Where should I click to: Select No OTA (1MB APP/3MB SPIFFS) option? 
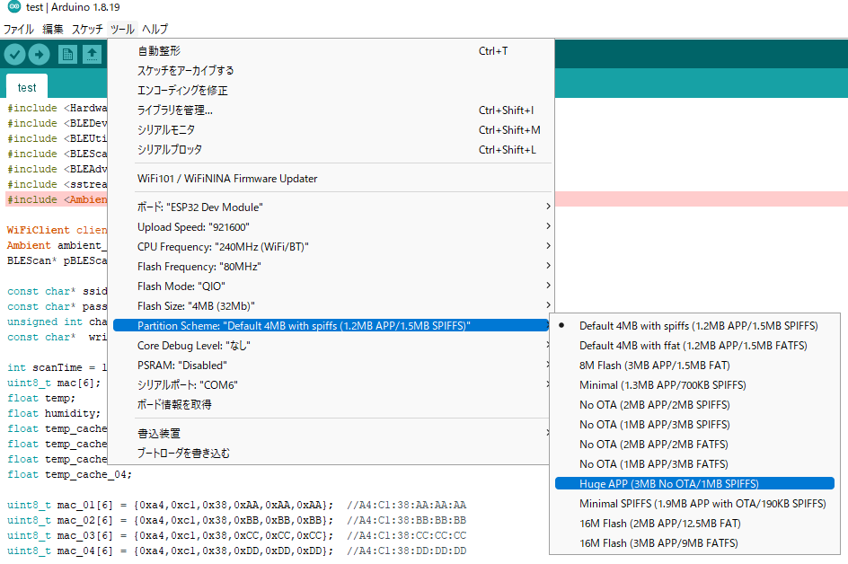pyautogui.click(x=694, y=425)
